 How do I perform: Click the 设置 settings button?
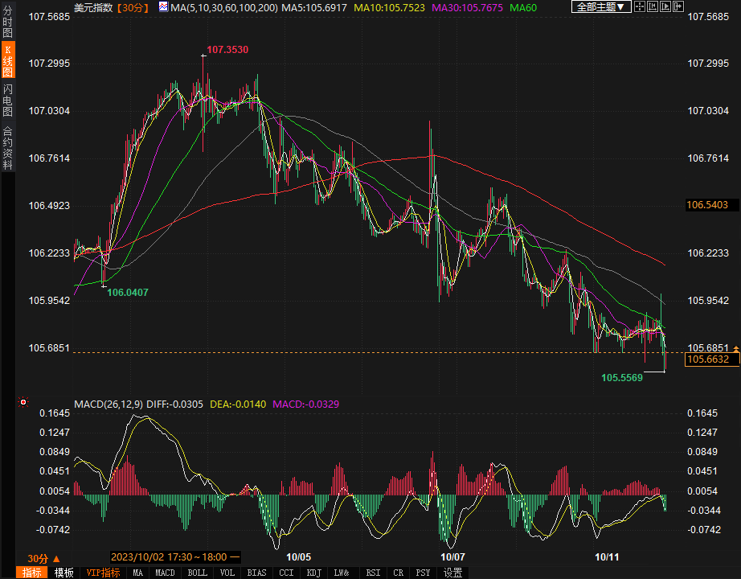(x=453, y=573)
